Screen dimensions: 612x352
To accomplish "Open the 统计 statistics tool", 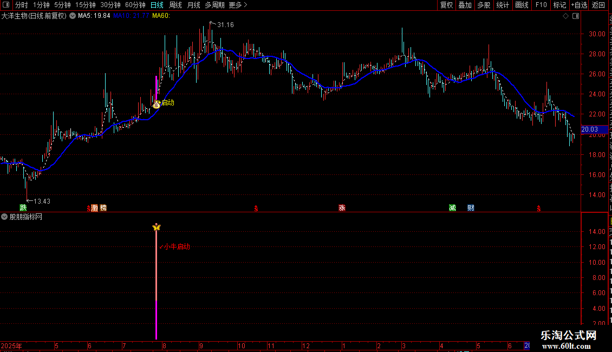I will pos(503,5).
